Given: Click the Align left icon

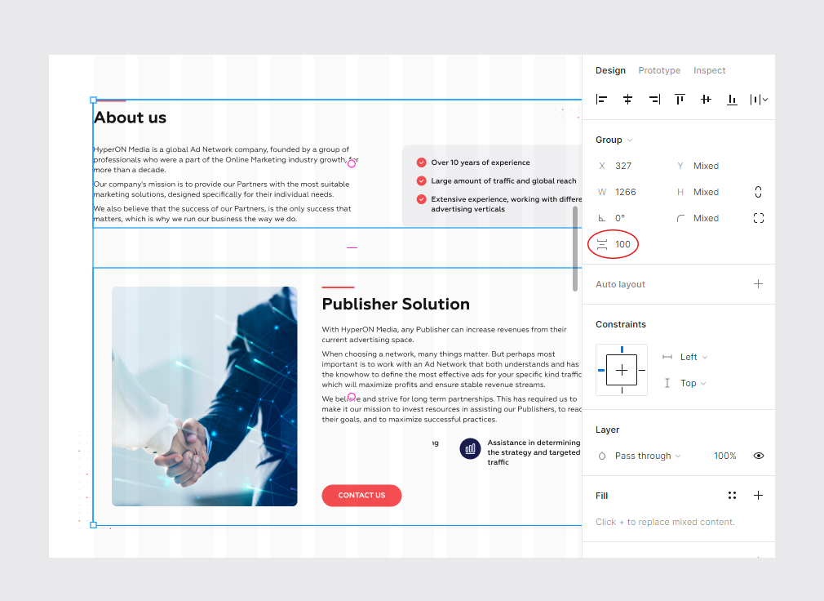Looking at the screenshot, I should point(602,100).
